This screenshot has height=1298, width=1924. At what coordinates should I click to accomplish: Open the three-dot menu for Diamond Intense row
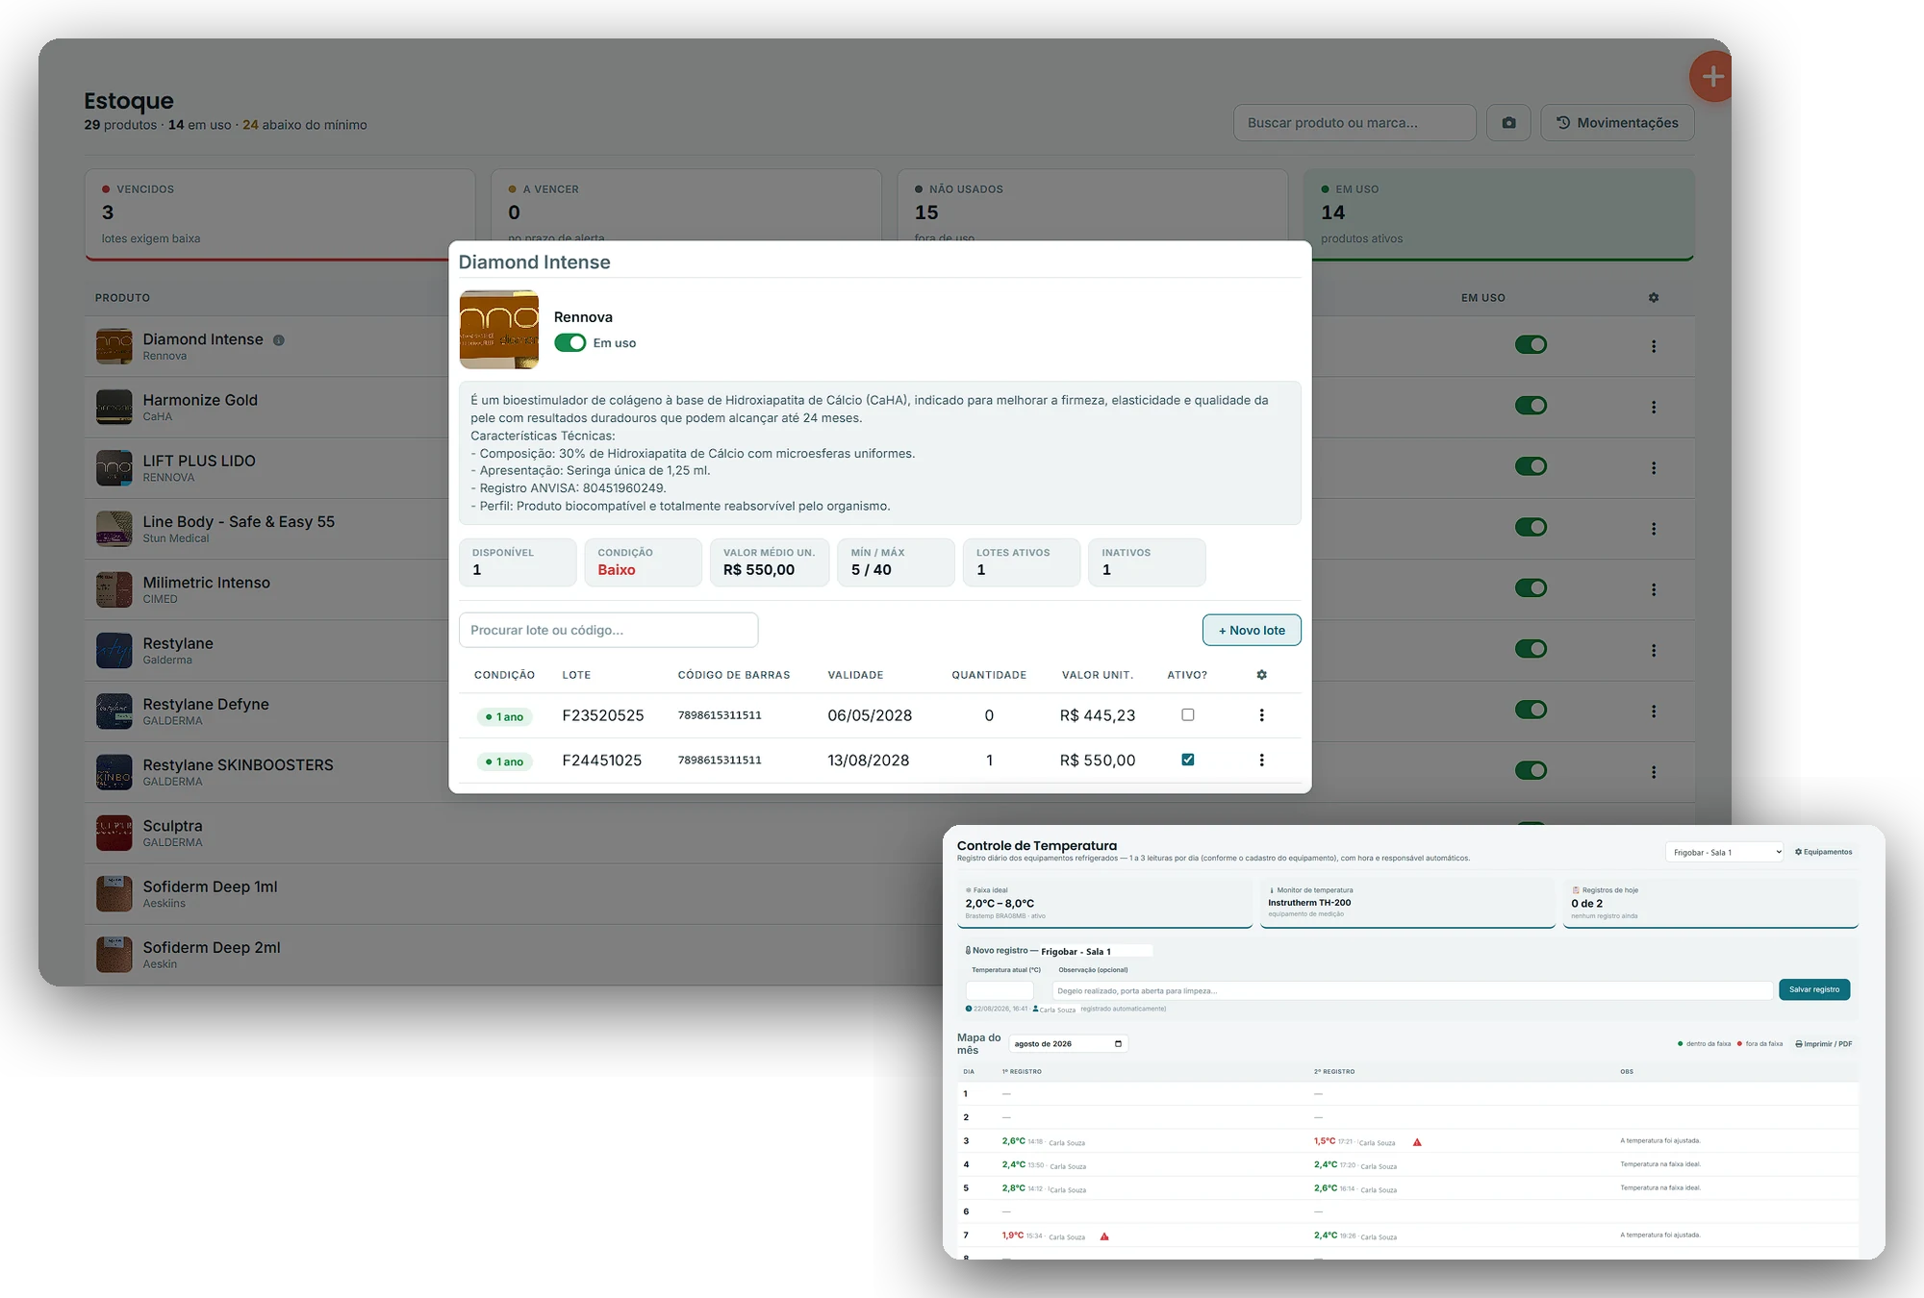click(x=1654, y=346)
